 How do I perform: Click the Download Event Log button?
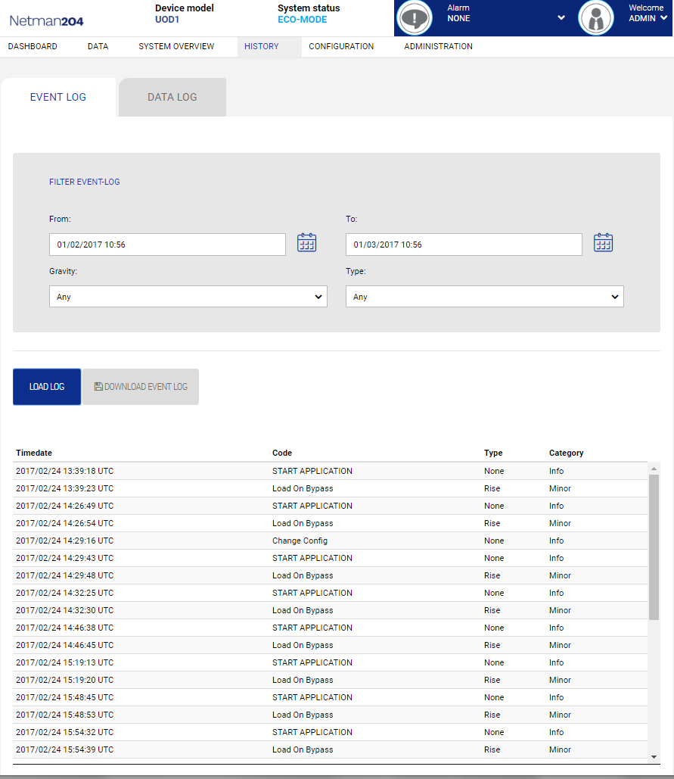[x=141, y=387]
